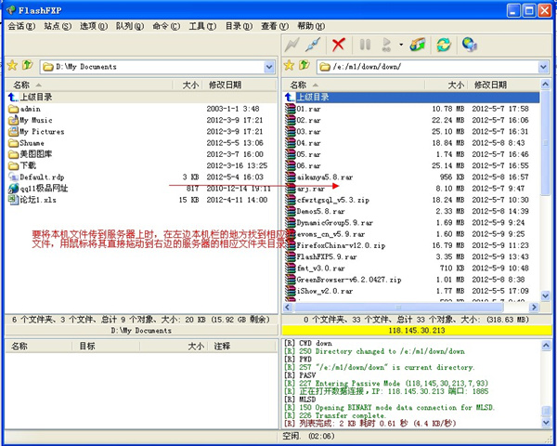Screen dimensions: 557x446
Task: Expand the remote path /e:/m1/down/down/ dropdown
Action: (x=545, y=67)
